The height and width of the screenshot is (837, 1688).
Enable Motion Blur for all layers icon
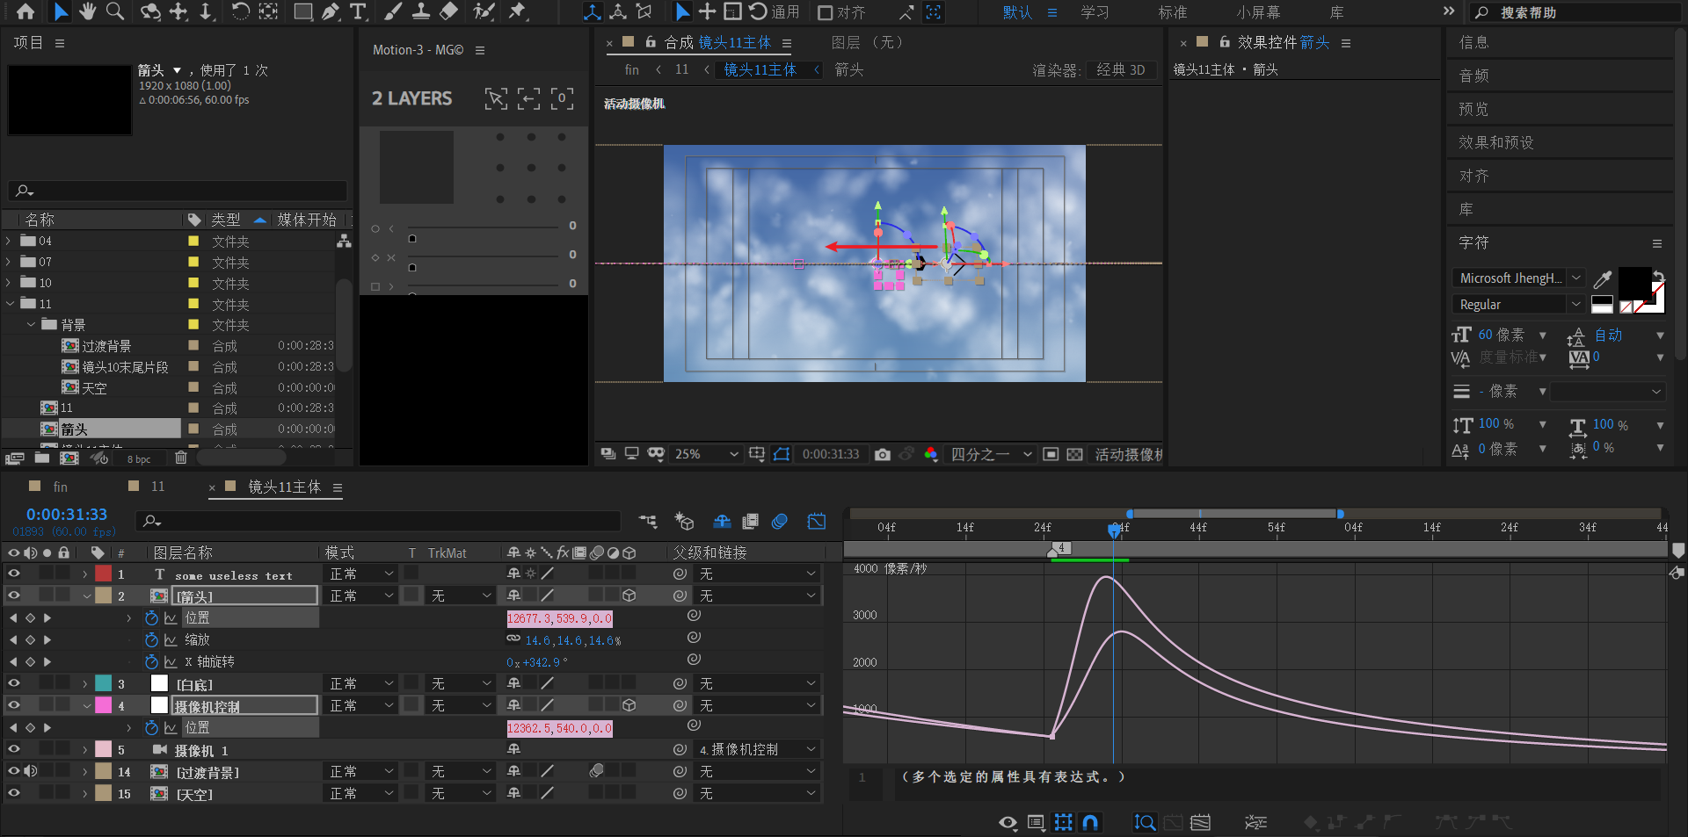tap(779, 522)
